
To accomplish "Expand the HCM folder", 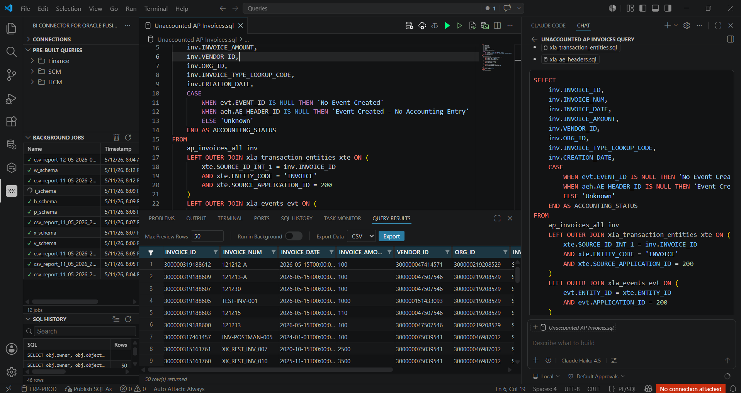I will [55, 82].
